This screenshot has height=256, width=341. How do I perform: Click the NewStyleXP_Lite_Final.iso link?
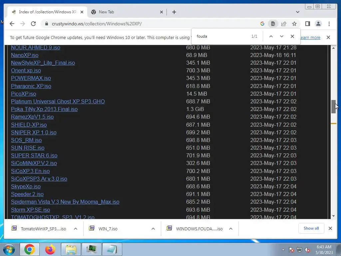[43, 63]
